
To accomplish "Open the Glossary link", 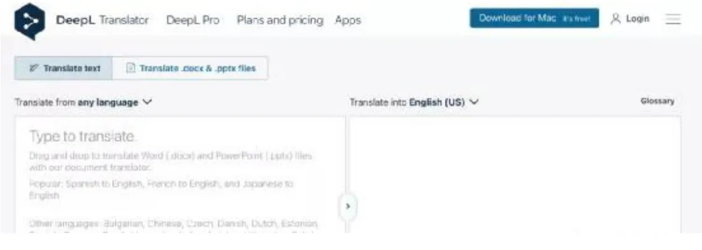I will pyautogui.click(x=657, y=101).
